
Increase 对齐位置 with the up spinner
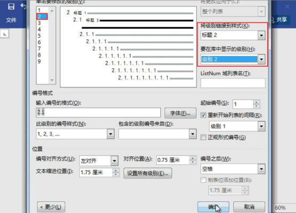tap(192, 159)
